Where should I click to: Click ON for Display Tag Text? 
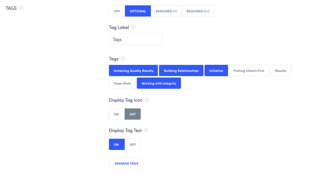(117, 145)
